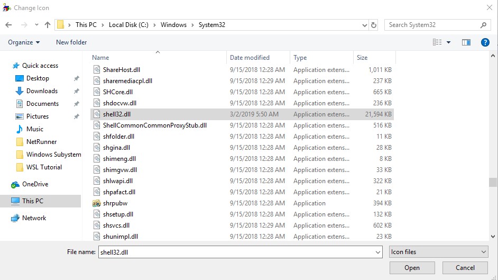Select shimeng.dll file icon

(97, 159)
